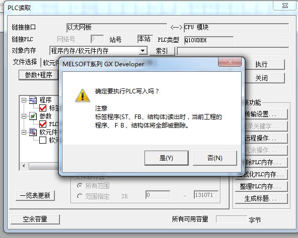The height and width of the screenshot is (238, 298).
Task: Click the 空余容量 free capacity button
Action: point(35,219)
